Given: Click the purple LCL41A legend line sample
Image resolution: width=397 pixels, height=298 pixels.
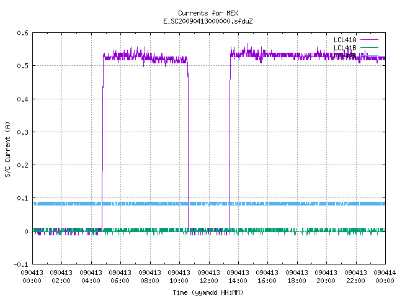Looking at the screenshot, I should click(369, 40).
